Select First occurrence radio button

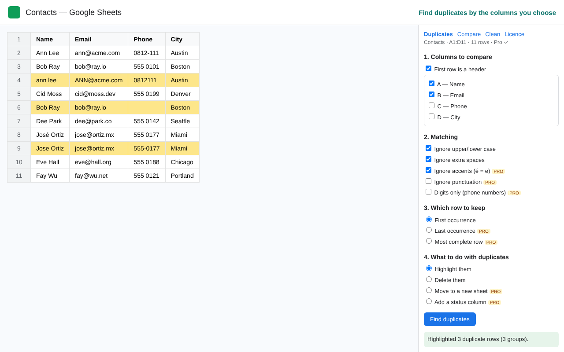click(429, 220)
